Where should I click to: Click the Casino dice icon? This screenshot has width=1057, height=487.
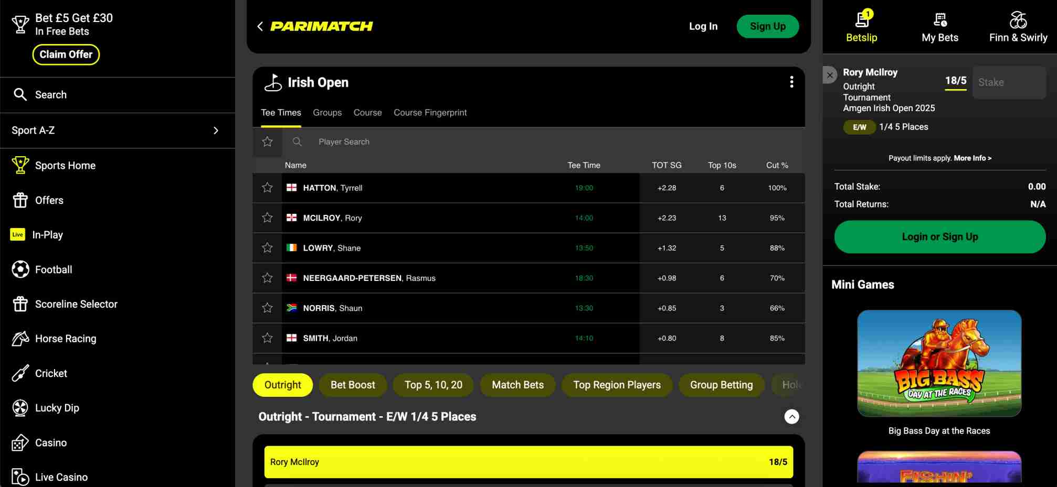tap(20, 442)
